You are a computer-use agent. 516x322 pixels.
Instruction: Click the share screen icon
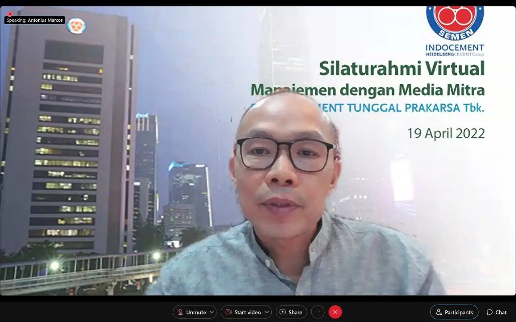tap(283, 312)
